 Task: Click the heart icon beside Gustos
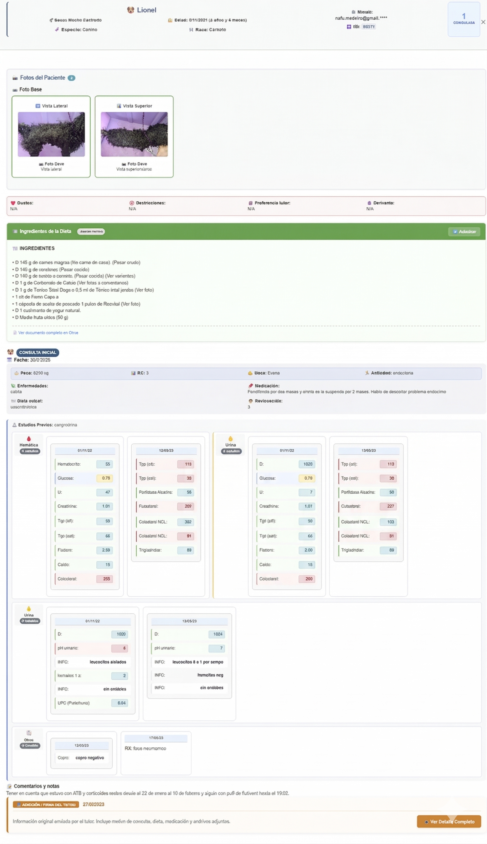click(13, 203)
